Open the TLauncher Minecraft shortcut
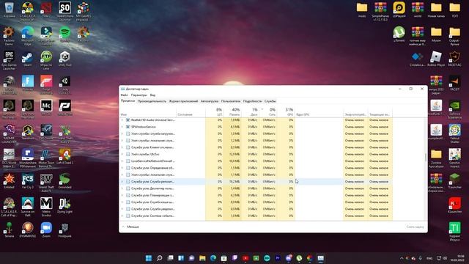Image resolution: width=469 pixels, height=264 pixels. pyautogui.click(x=454, y=181)
